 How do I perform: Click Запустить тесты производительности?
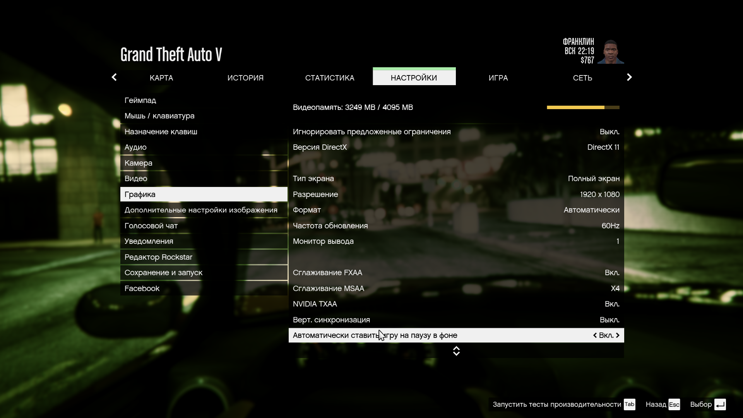(557, 404)
